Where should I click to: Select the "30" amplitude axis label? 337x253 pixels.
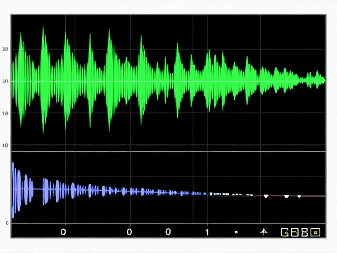point(5,49)
